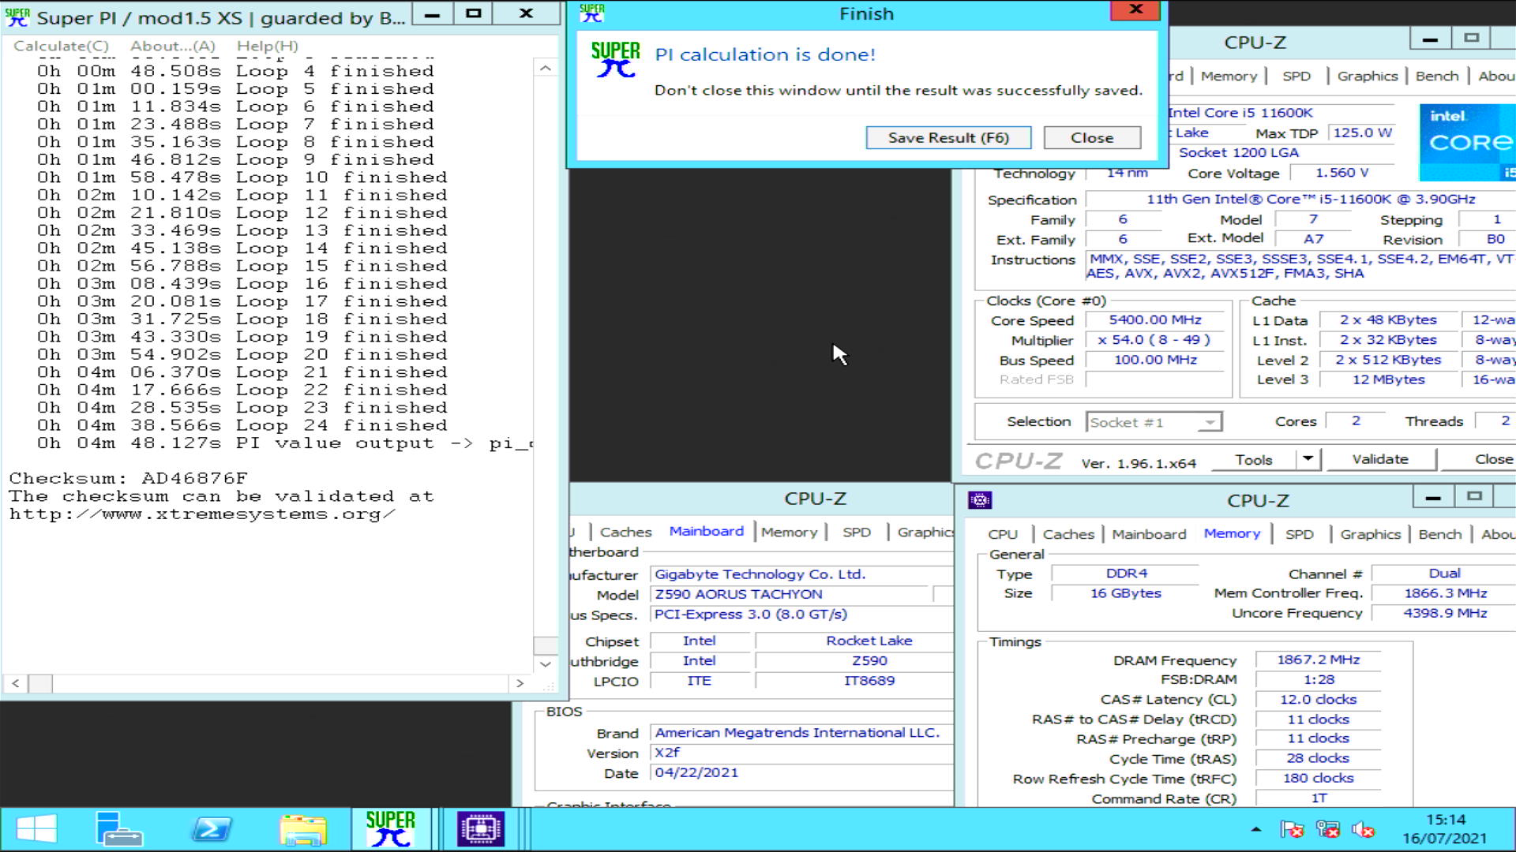Image resolution: width=1516 pixels, height=852 pixels.
Task: Switch to CPU-Z taskbar icon
Action: [x=480, y=829]
